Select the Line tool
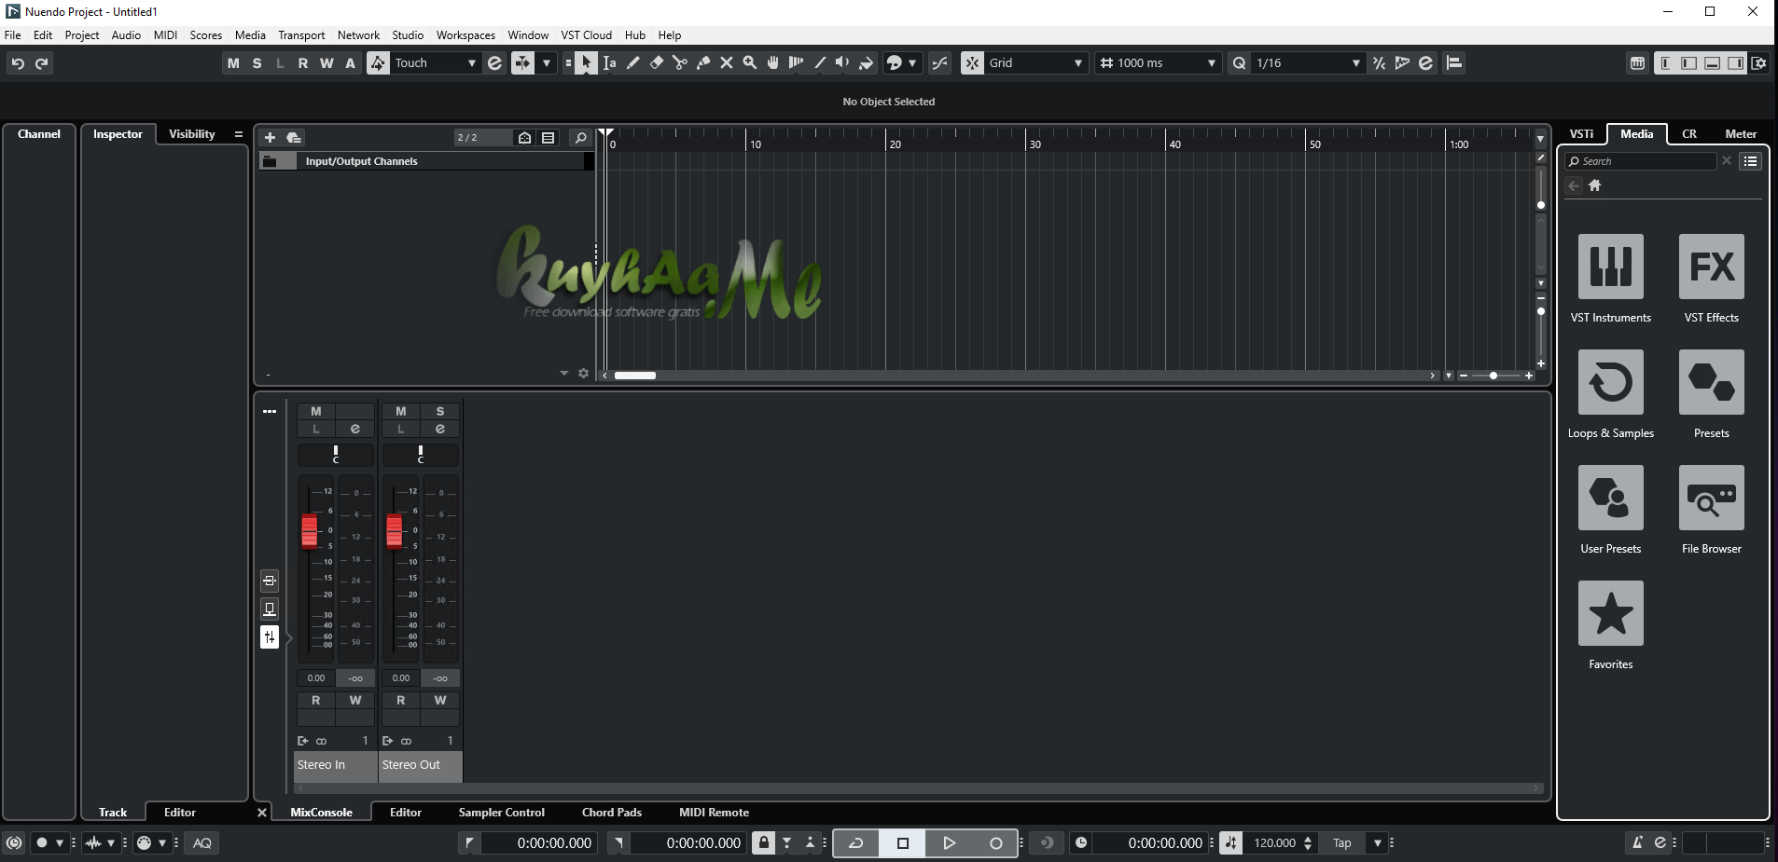This screenshot has height=862, width=1778. pos(820,62)
